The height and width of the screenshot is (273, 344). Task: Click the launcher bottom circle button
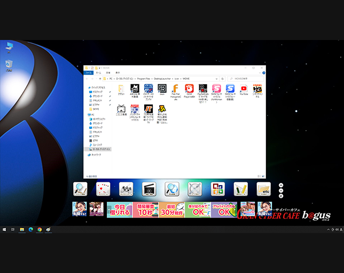[281, 196]
